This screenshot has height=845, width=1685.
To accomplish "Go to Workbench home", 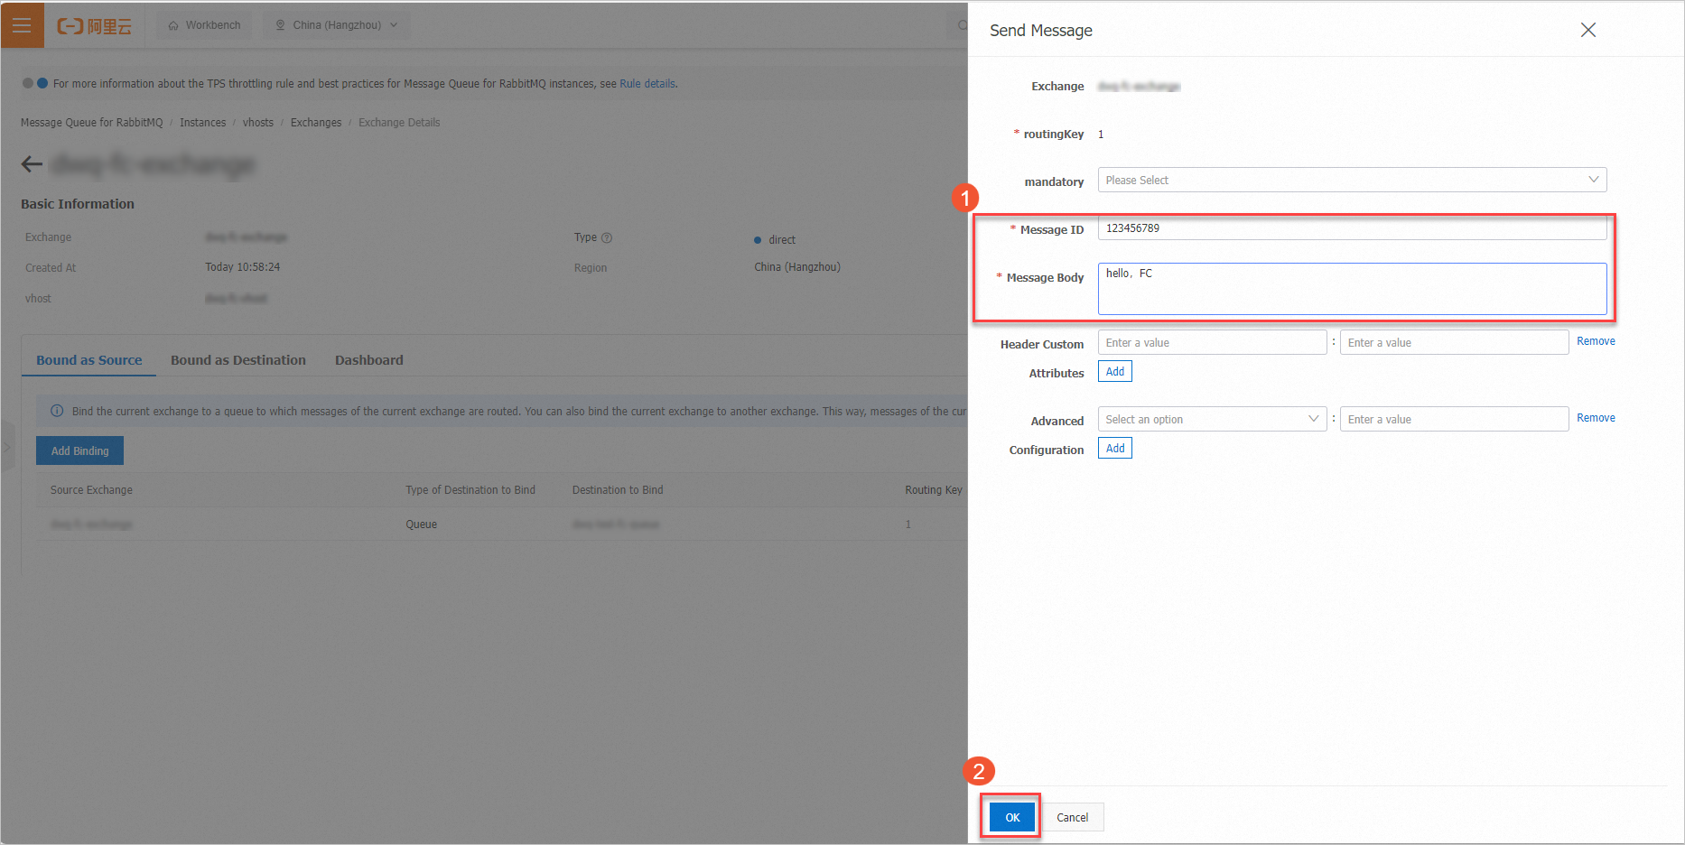I will pyautogui.click(x=205, y=25).
